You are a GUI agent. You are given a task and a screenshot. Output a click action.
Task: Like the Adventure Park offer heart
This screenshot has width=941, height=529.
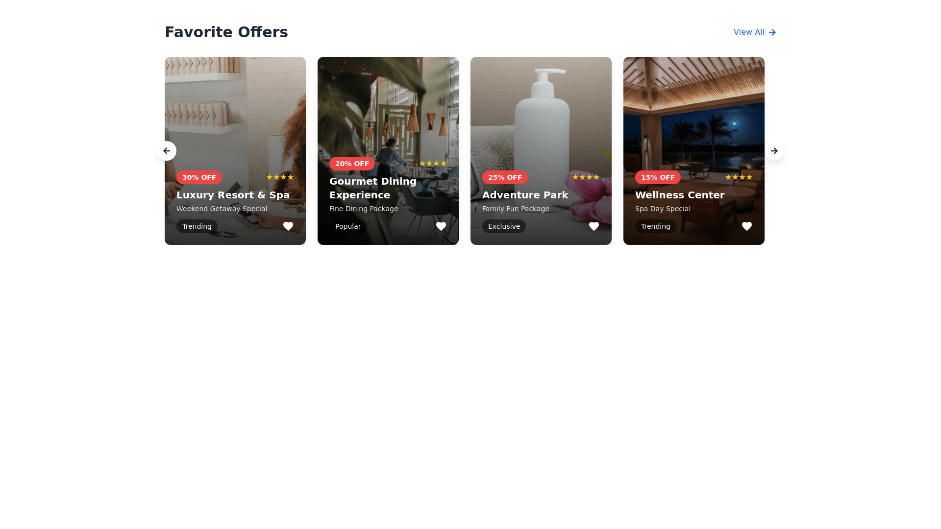click(594, 226)
